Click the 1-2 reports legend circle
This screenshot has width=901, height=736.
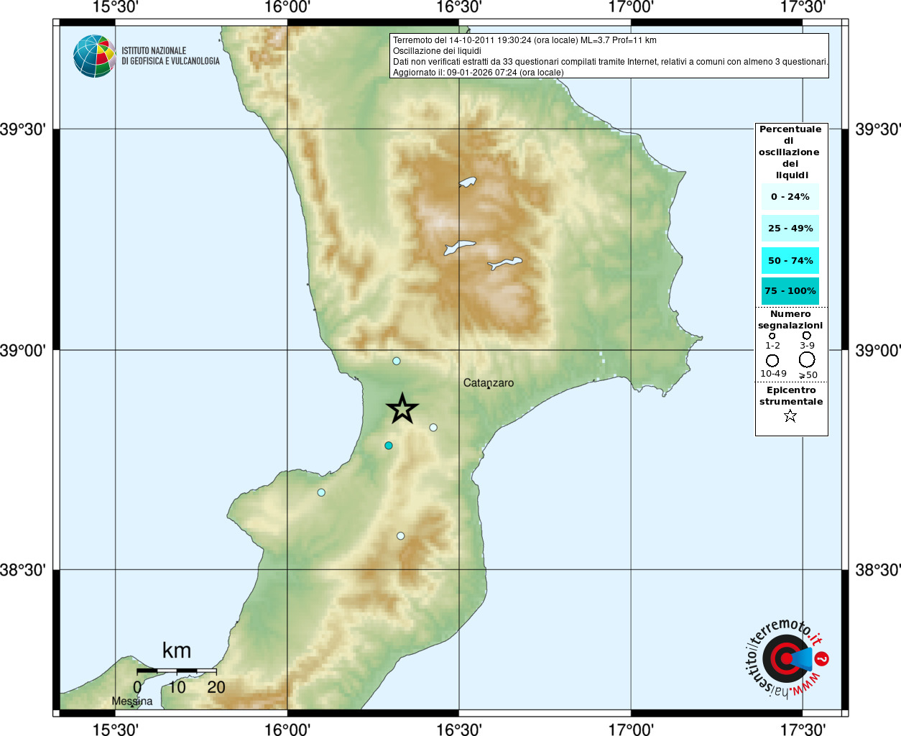(x=772, y=336)
